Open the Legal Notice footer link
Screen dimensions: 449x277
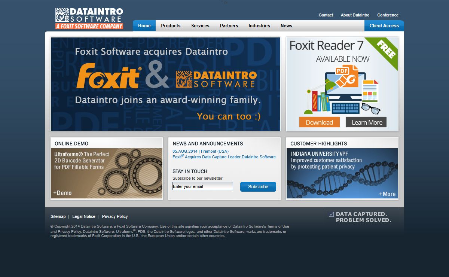tap(84, 216)
